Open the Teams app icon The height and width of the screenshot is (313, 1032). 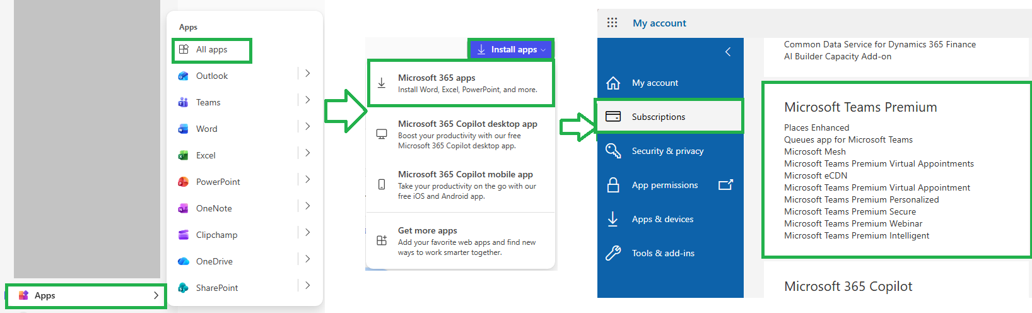coord(184,102)
